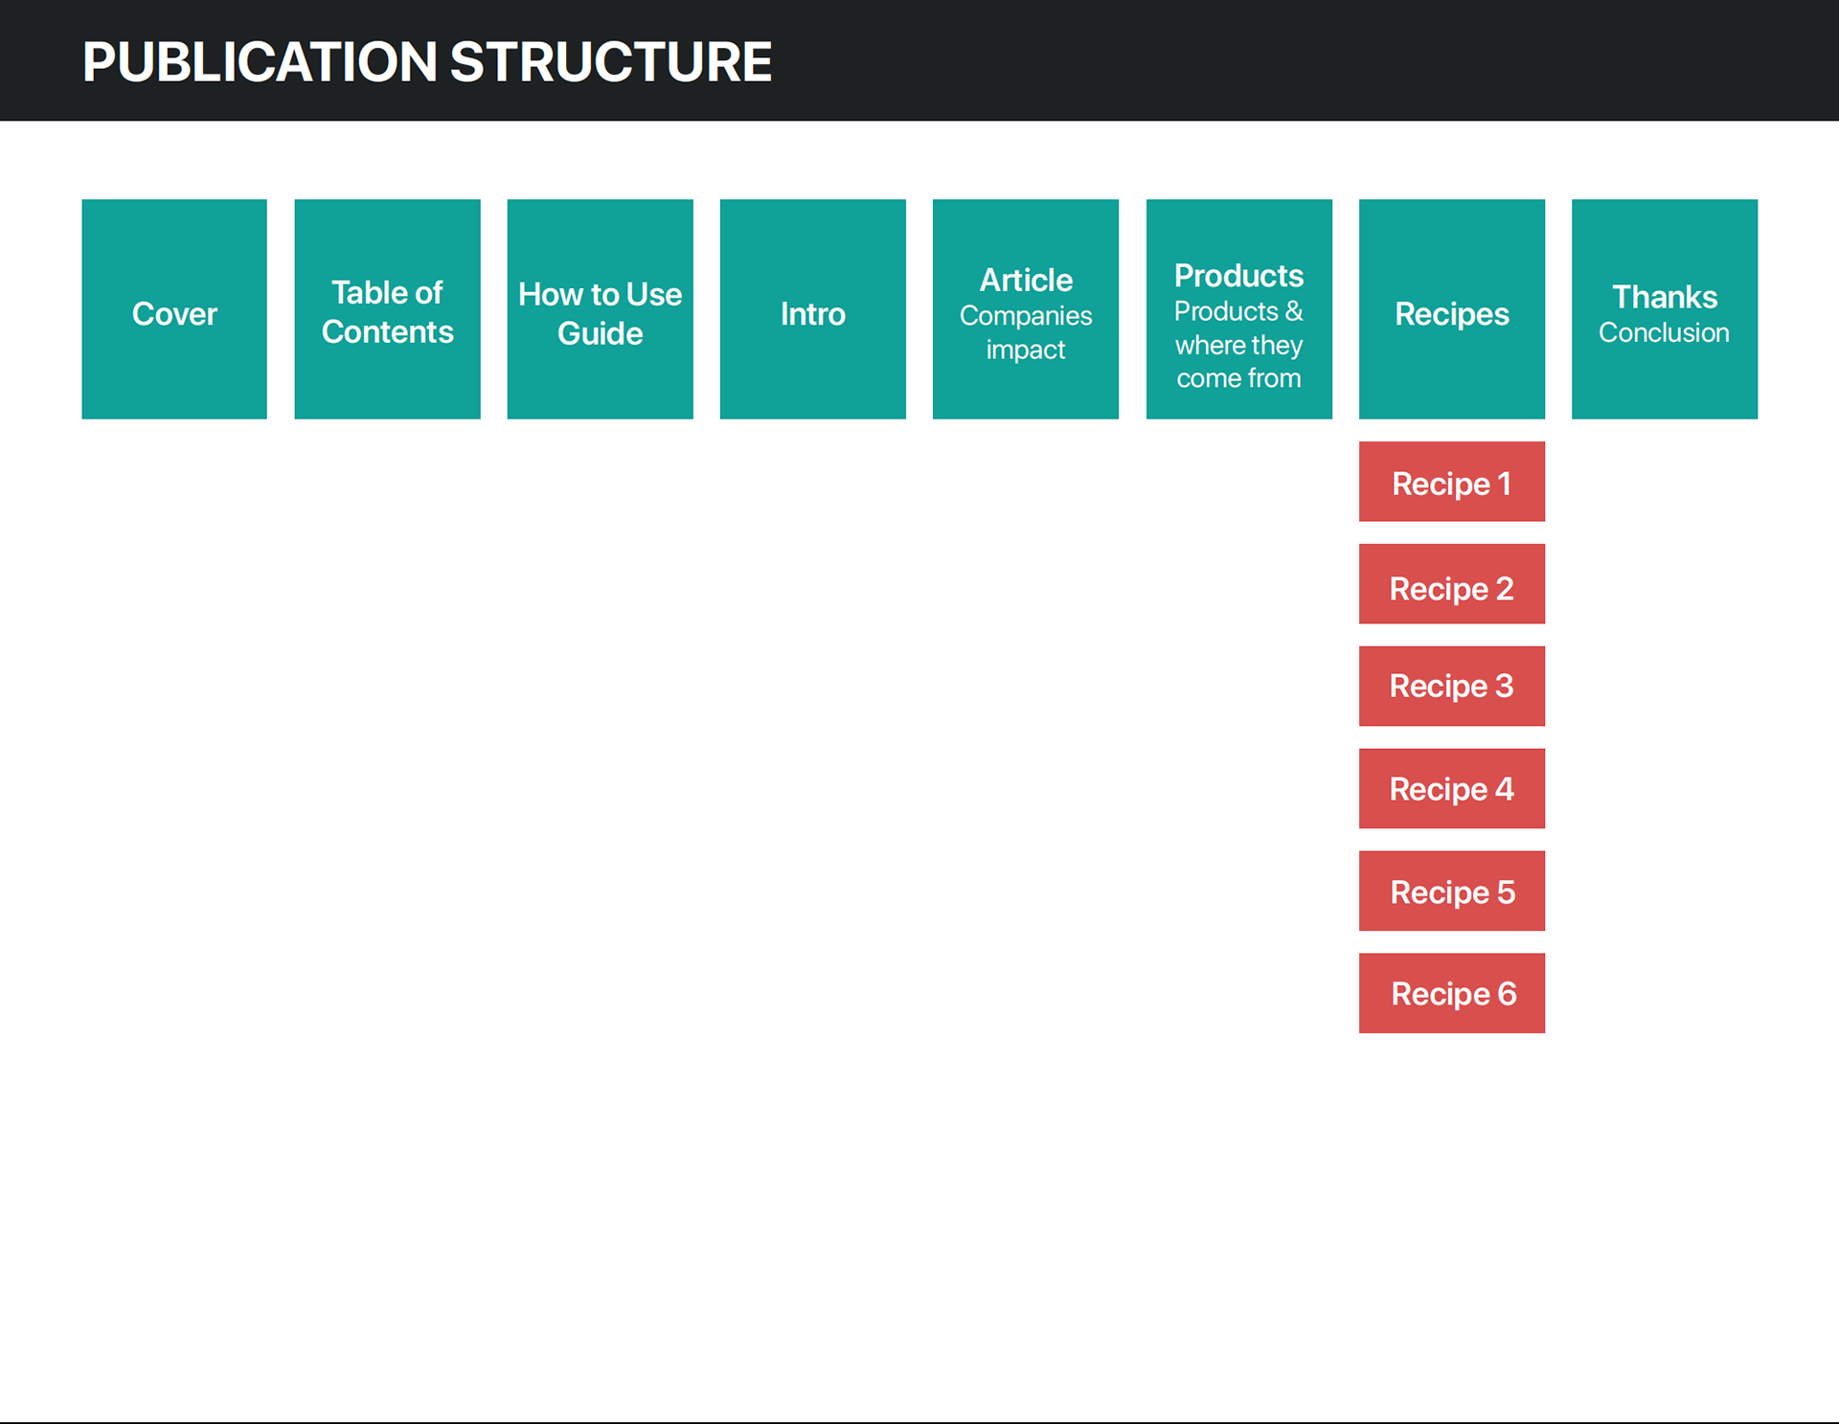Select the Article Companies impact block

tap(1025, 309)
